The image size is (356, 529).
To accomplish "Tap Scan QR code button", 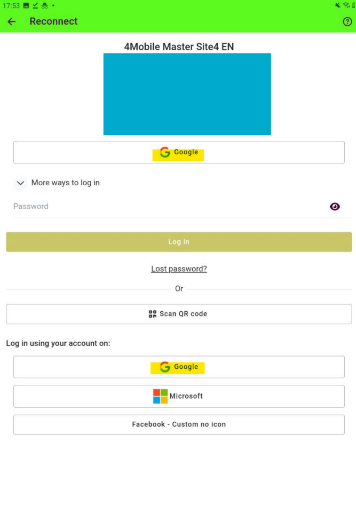I will coord(179,314).
